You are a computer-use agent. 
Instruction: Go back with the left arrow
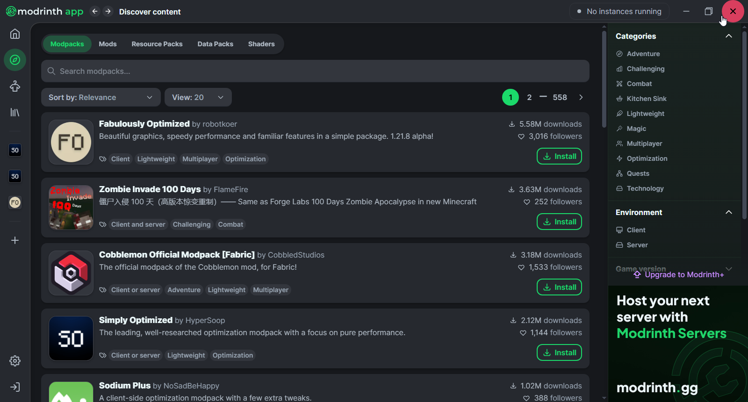[x=95, y=11]
